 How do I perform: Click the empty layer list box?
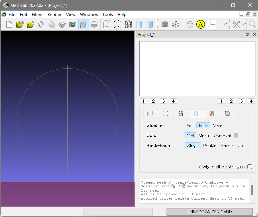(x=197, y=68)
